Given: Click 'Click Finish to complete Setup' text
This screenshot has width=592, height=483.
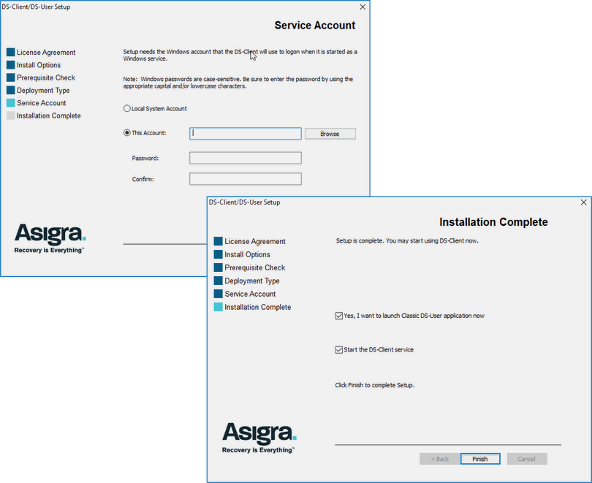Looking at the screenshot, I should (x=374, y=385).
